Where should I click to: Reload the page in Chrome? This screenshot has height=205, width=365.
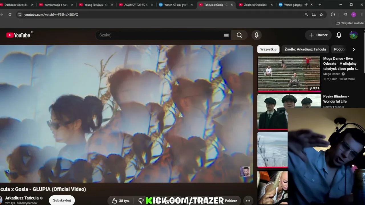(10, 15)
